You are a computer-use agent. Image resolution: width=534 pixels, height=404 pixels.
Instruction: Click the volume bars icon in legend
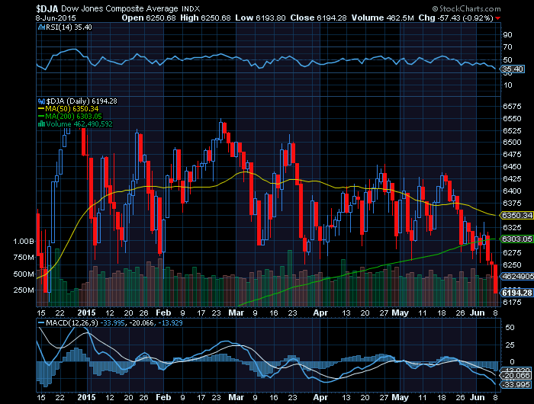41,124
